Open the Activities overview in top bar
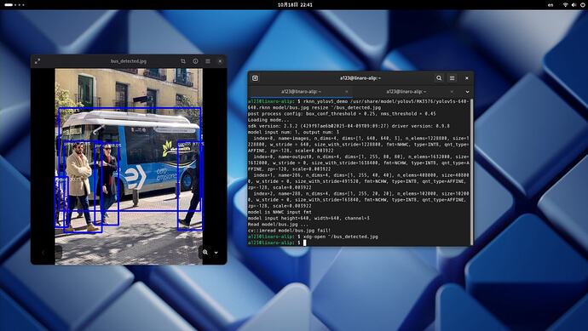 [14, 5]
